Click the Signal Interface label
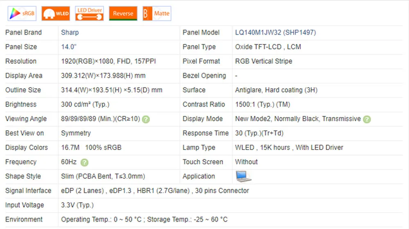Image resolution: width=409 pixels, height=229 pixels. point(28,190)
